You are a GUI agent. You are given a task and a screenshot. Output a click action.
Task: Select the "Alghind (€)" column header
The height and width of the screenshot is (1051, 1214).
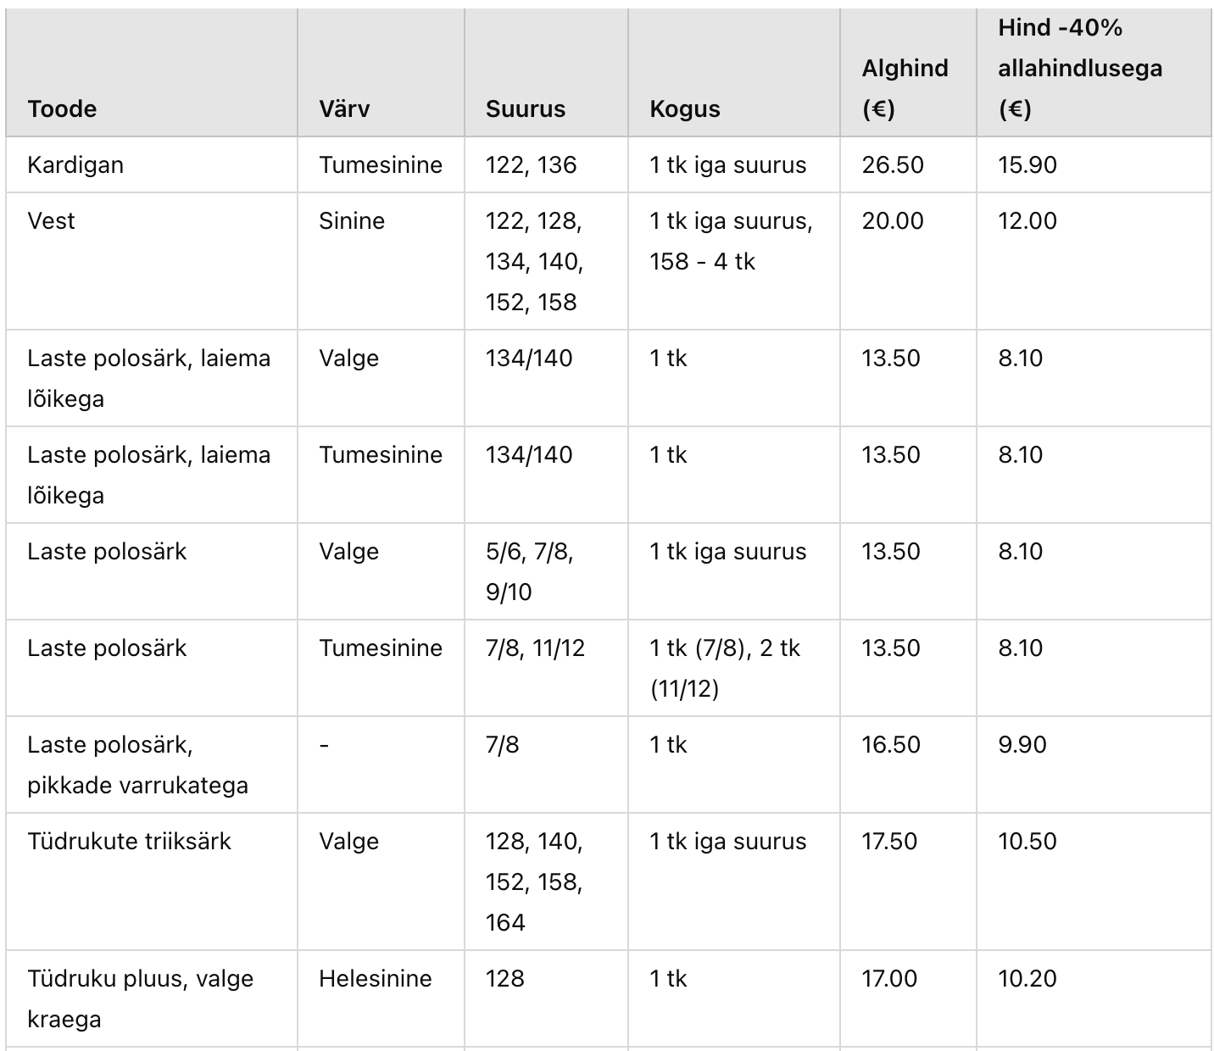click(905, 88)
